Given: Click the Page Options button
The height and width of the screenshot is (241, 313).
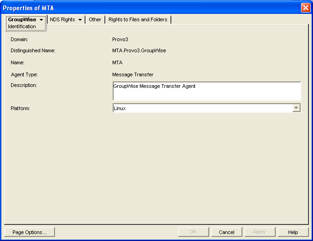Looking at the screenshot, I should [x=30, y=232].
